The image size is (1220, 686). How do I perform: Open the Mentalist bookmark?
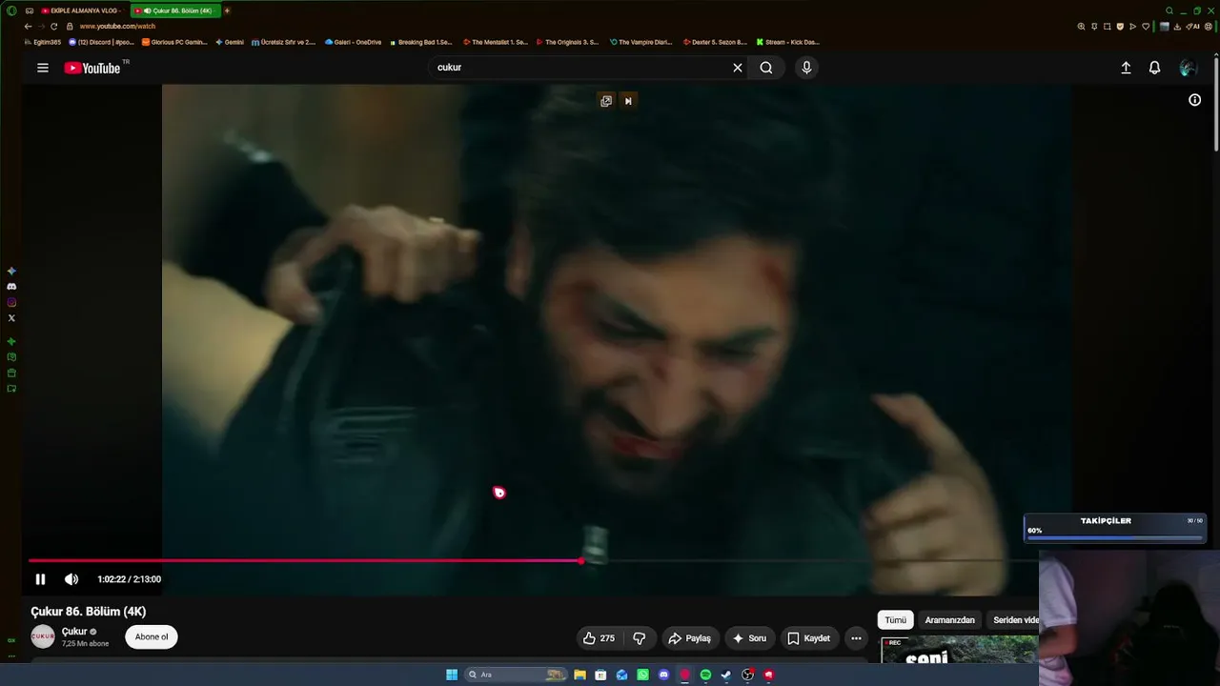tap(495, 42)
